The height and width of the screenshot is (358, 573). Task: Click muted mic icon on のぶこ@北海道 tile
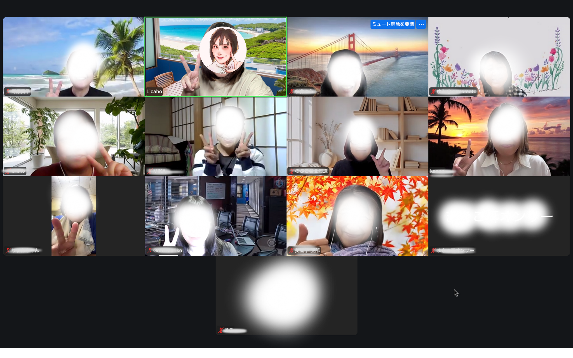click(x=291, y=171)
